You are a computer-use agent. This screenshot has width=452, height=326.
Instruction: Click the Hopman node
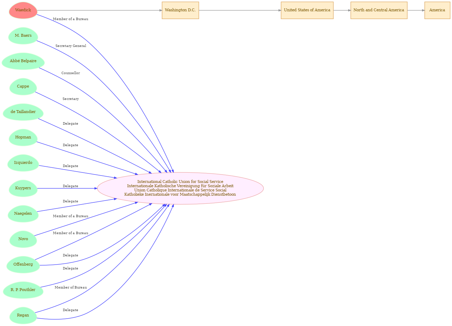(23, 137)
